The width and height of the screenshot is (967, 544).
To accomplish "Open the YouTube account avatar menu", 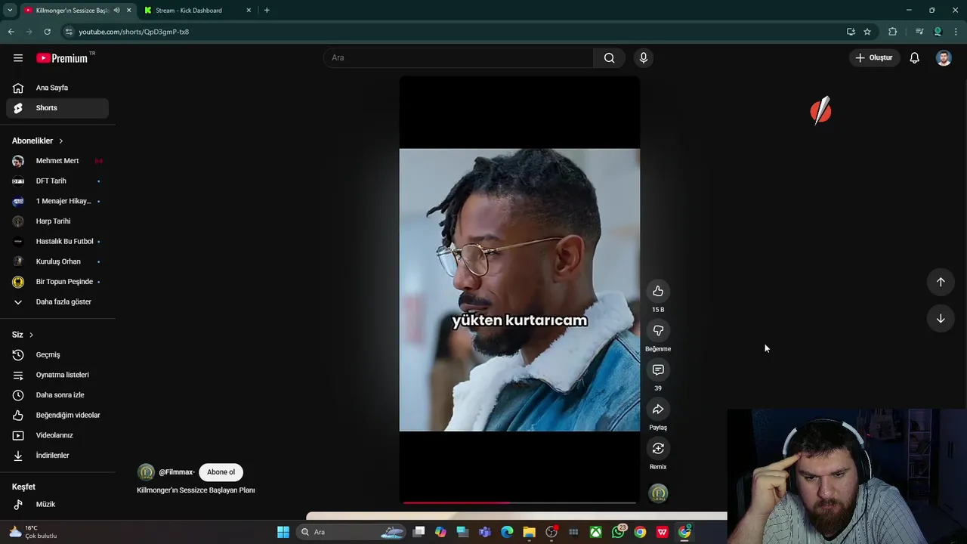I will (944, 57).
